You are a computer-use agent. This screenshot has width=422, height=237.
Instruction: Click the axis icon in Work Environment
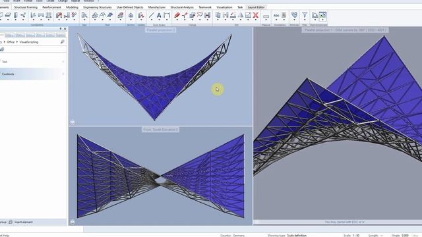coord(315,15)
